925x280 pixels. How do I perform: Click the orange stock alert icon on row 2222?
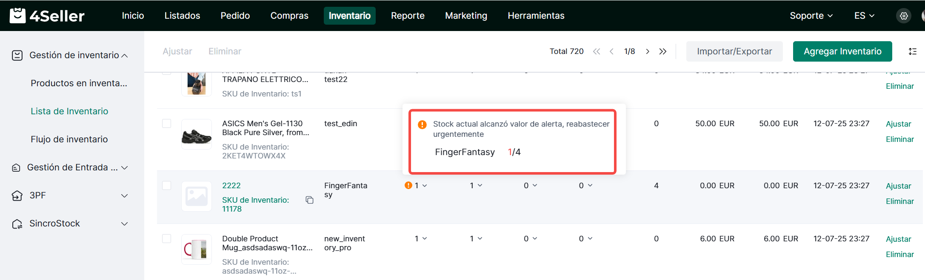point(408,185)
